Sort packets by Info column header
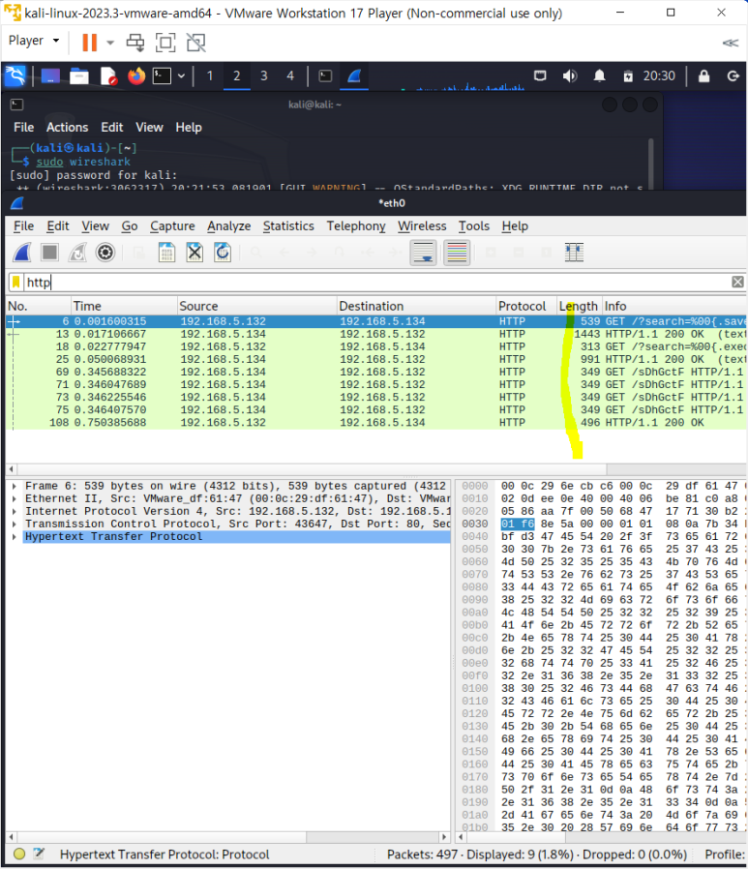This screenshot has width=748, height=869. click(673, 306)
